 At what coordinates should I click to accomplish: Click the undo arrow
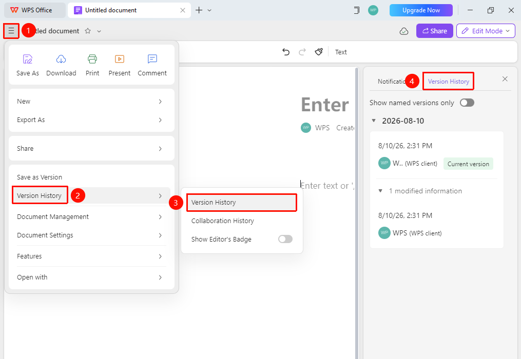tap(286, 52)
